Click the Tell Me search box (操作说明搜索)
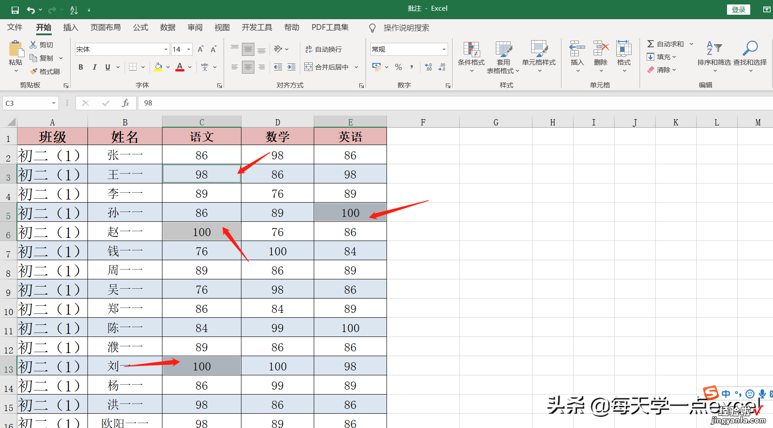The image size is (773, 428). pos(406,28)
